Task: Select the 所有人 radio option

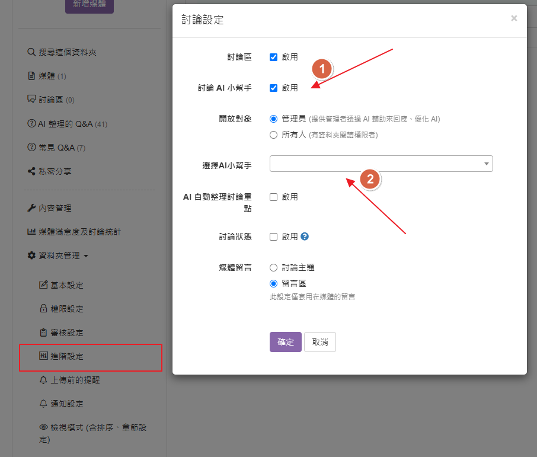Action: click(x=273, y=135)
